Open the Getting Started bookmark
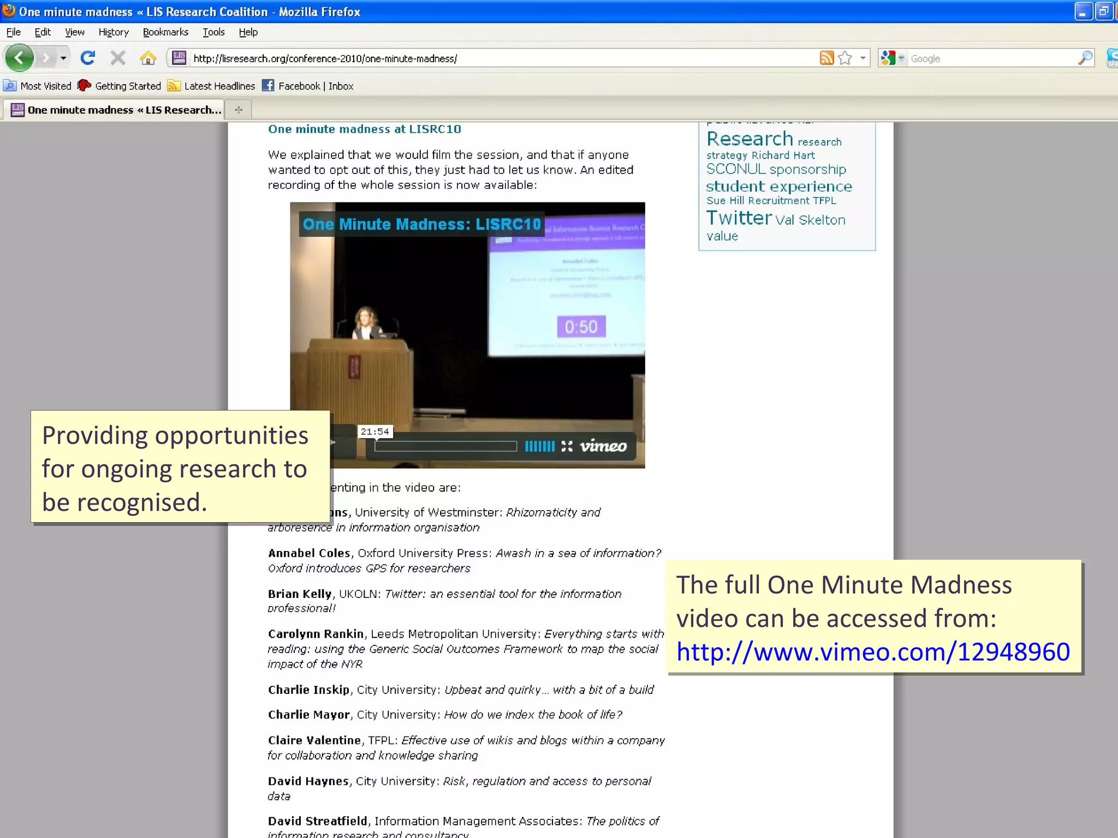The height and width of the screenshot is (838, 1118). pyautogui.click(x=119, y=86)
